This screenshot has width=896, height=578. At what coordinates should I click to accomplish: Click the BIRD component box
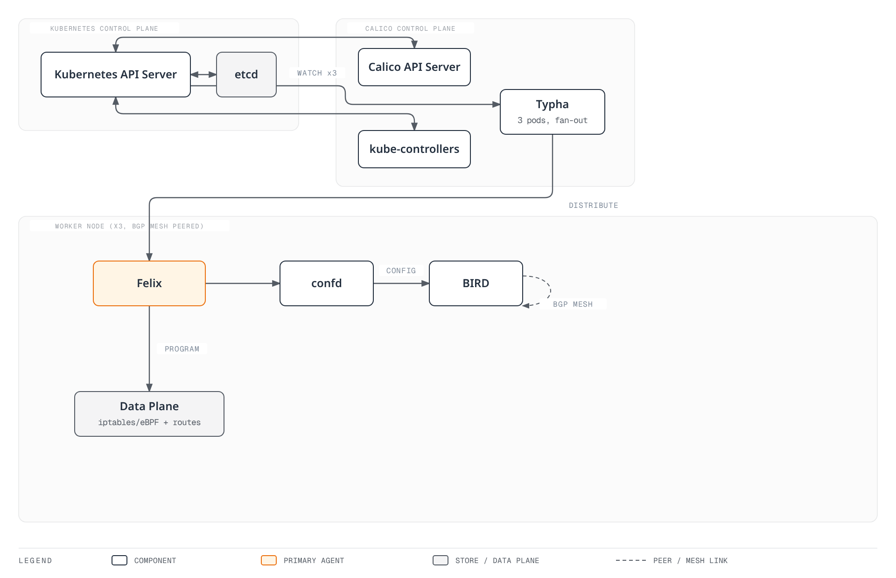click(476, 283)
